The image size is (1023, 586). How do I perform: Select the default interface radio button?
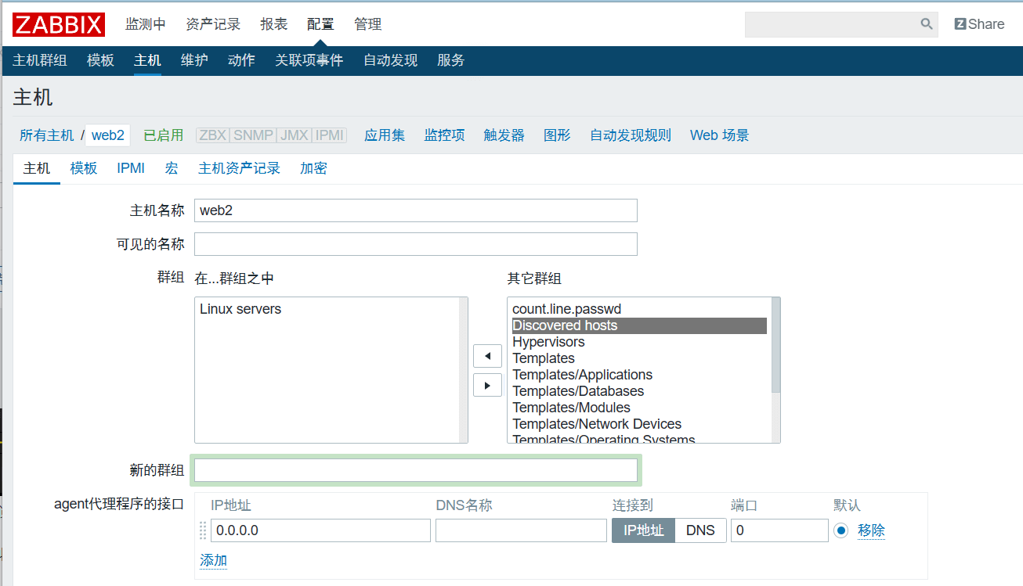tap(840, 530)
